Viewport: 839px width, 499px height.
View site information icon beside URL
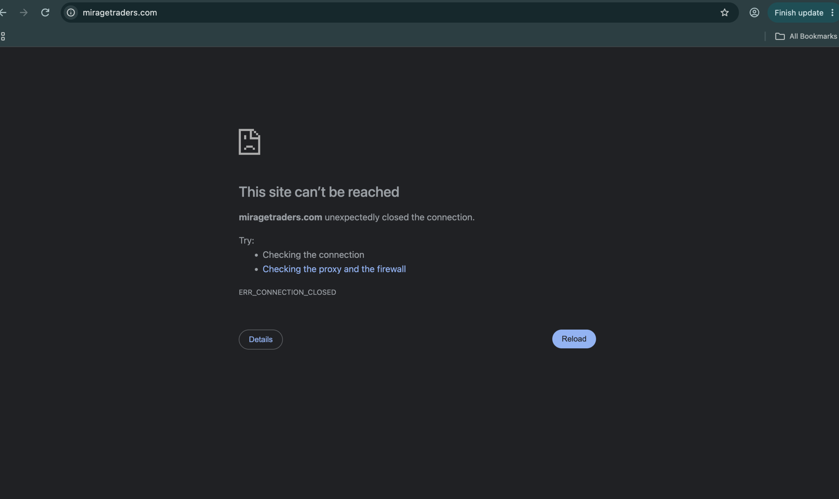(71, 13)
